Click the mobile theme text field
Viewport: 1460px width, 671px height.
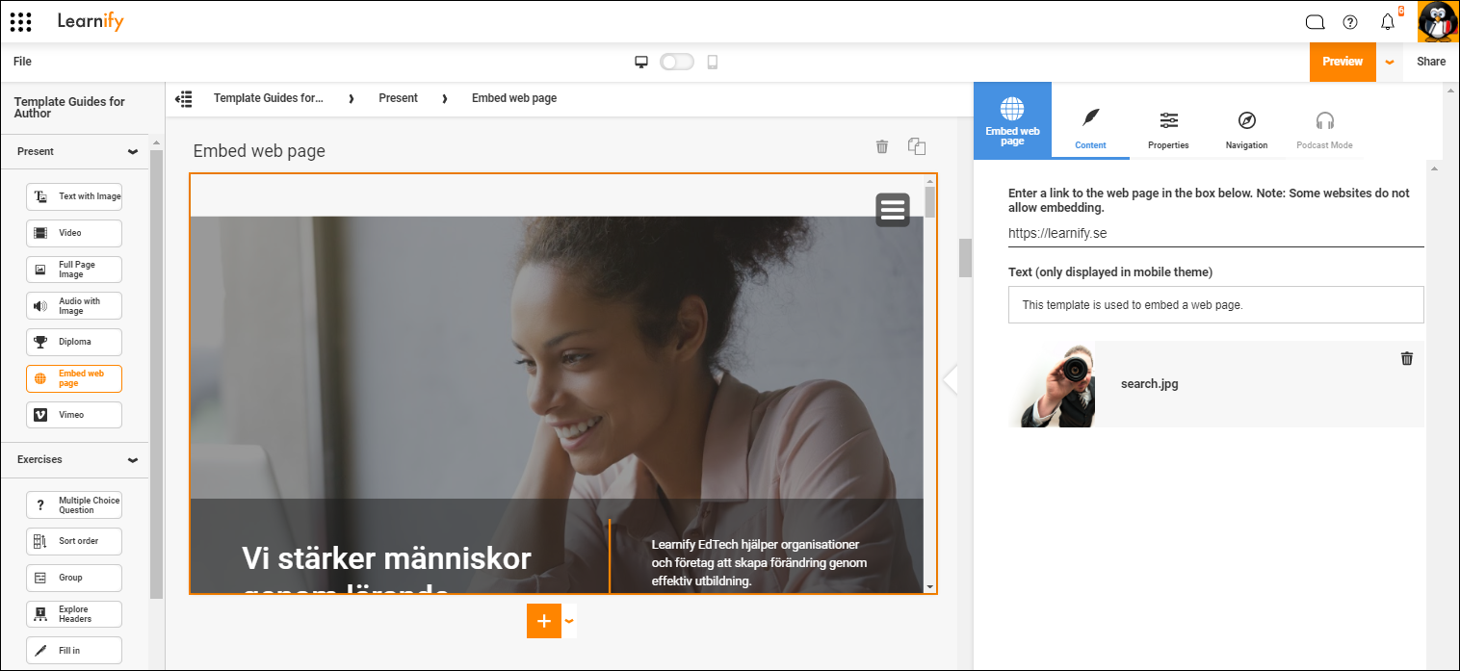1215,304
